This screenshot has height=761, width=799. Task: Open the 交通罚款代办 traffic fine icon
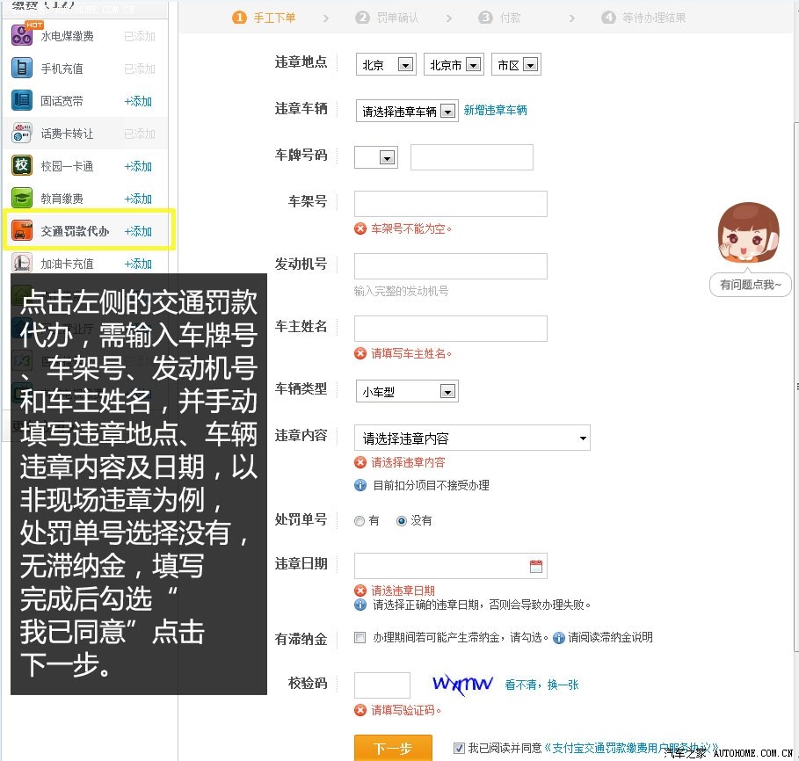coord(22,231)
